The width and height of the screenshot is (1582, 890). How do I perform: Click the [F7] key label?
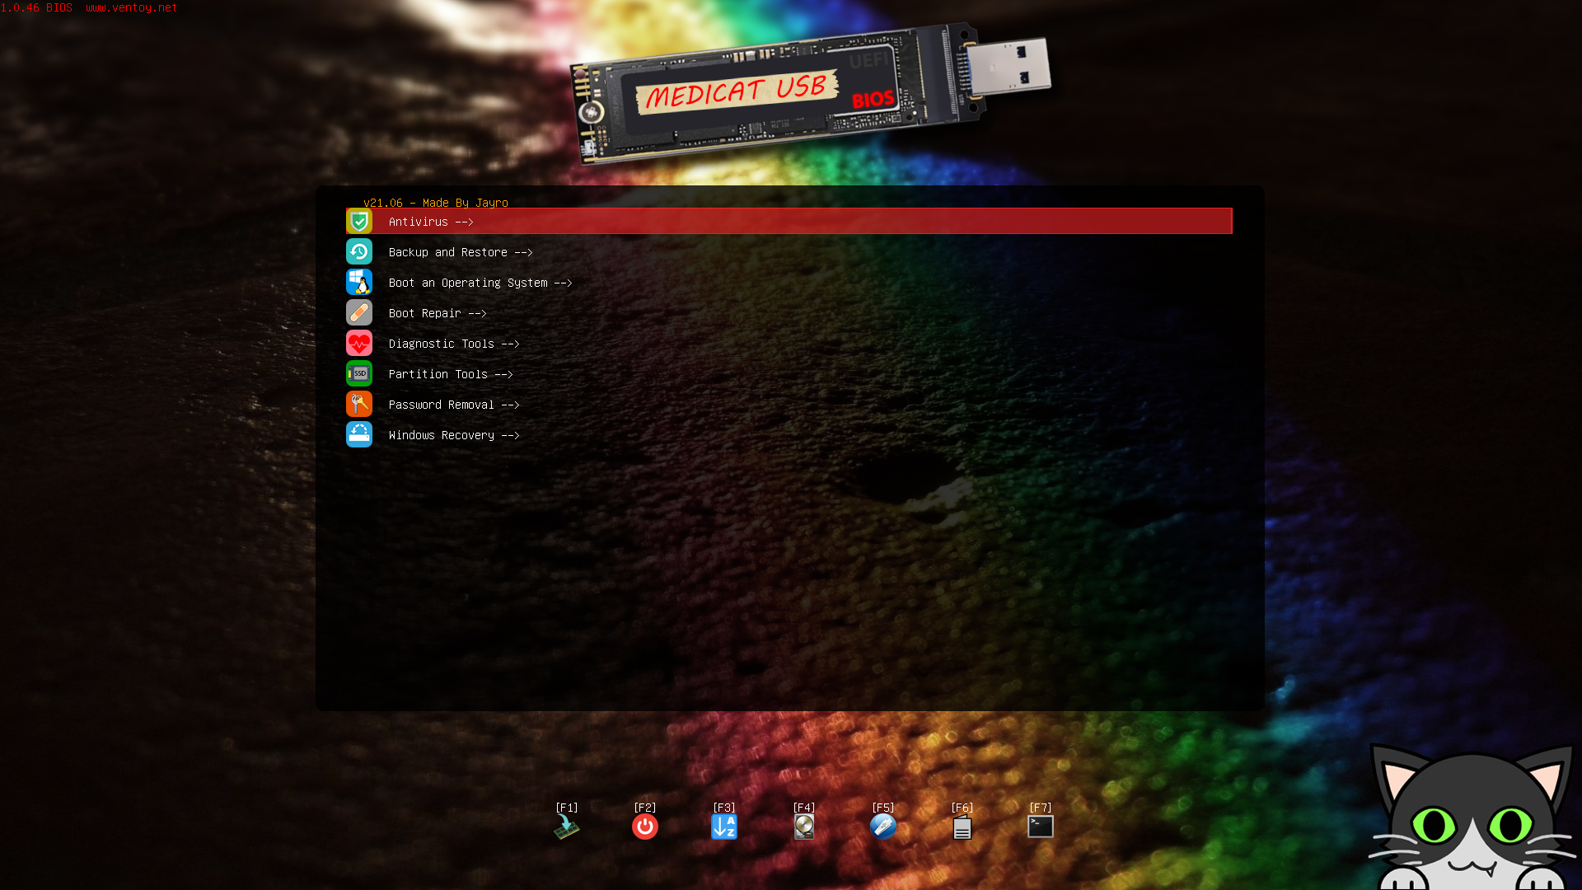(1041, 808)
